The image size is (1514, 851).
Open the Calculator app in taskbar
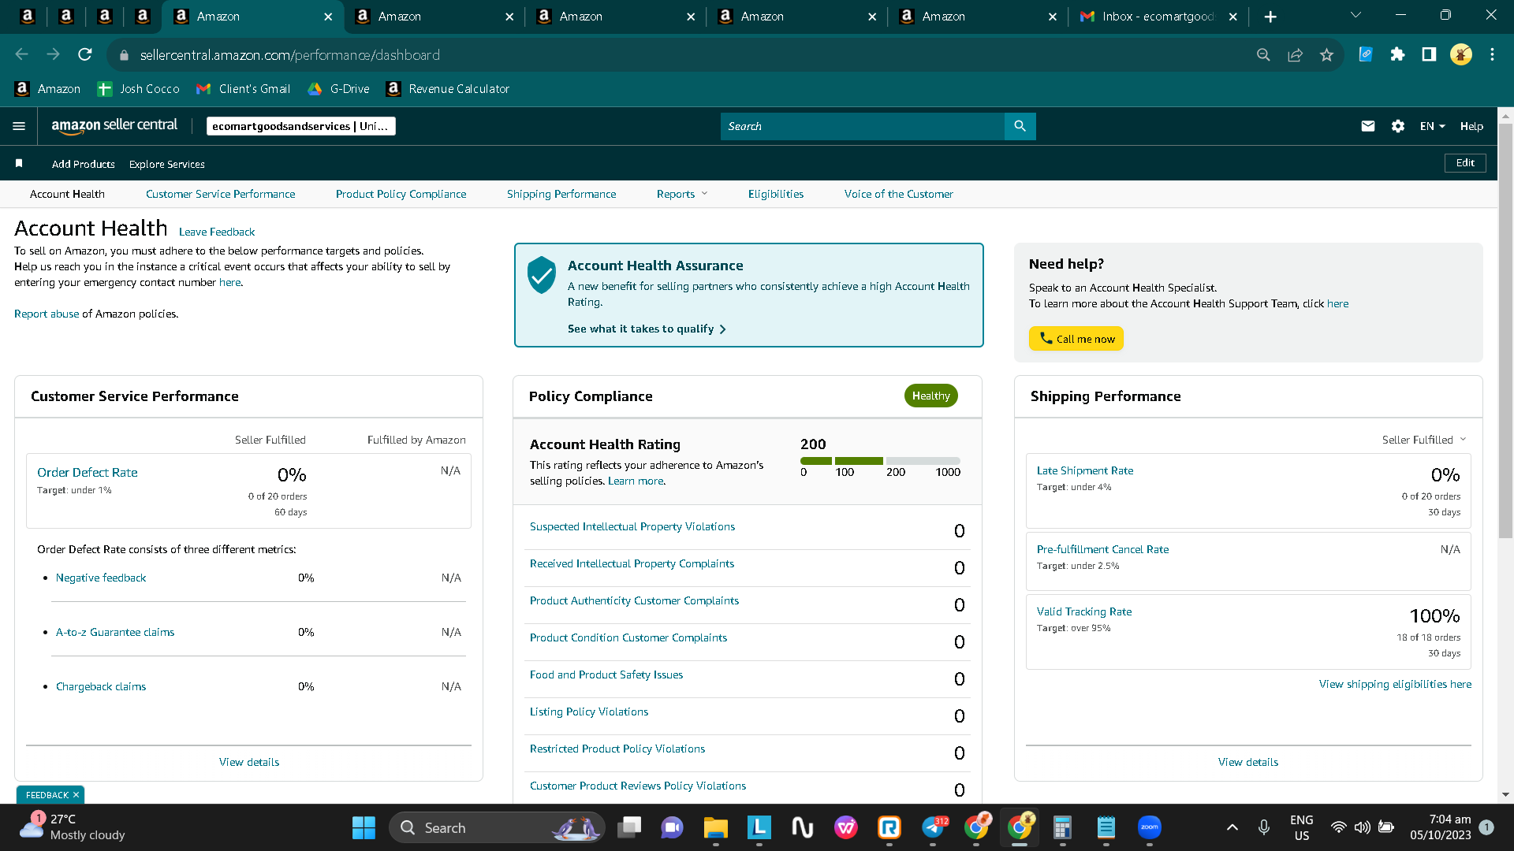[x=1062, y=827]
